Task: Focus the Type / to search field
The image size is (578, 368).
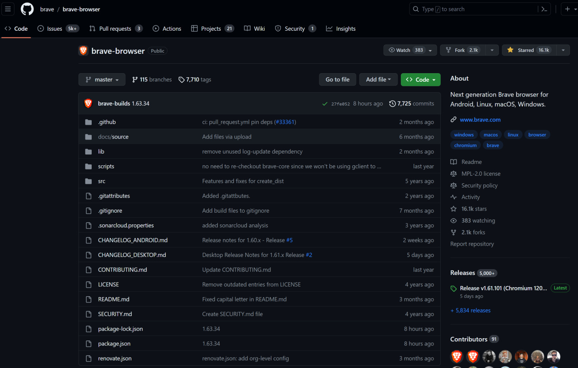Action: [473, 9]
